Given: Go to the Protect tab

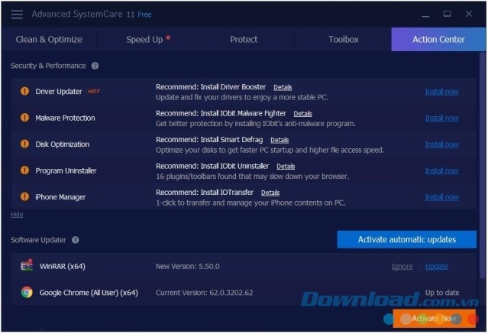Looking at the screenshot, I should [x=244, y=39].
